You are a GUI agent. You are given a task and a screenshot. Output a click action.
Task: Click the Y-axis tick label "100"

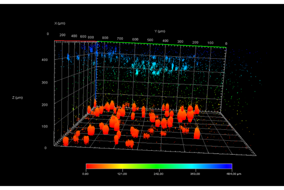tap(210, 43)
